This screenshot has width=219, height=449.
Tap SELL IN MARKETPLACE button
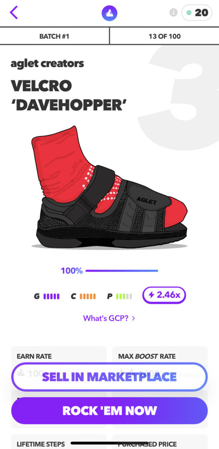pyautogui.click(x=109, y=377)
